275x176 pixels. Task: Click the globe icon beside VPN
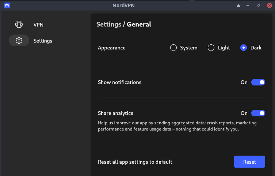(x=19, y=24)
